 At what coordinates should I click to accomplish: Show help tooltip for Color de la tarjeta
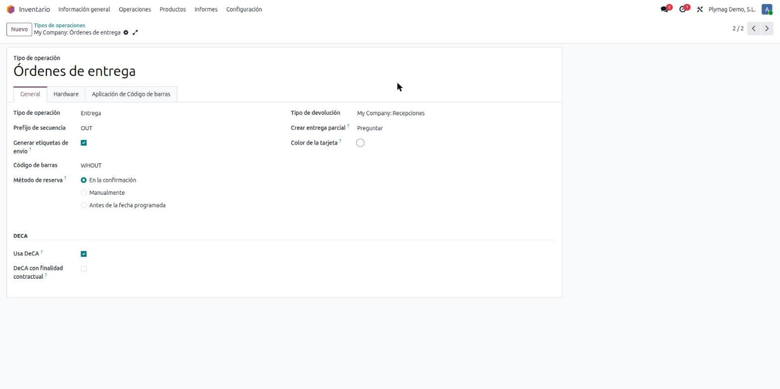(340, 141)
